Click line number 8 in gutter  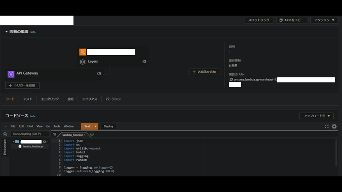pyautogui.click(x=59, y=167)
